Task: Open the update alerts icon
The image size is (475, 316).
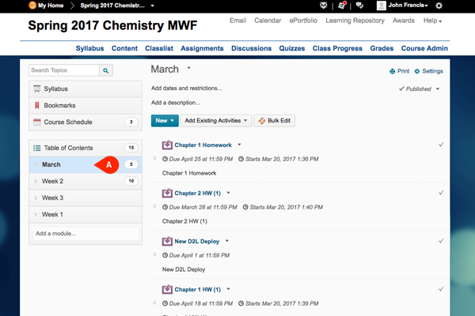Action: click(341, 6)
